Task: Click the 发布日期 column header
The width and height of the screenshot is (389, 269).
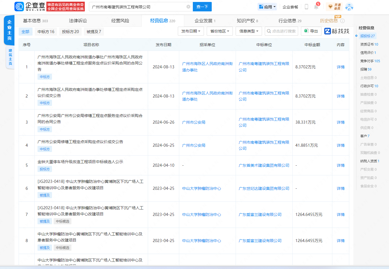Action: tap(163, 45)
